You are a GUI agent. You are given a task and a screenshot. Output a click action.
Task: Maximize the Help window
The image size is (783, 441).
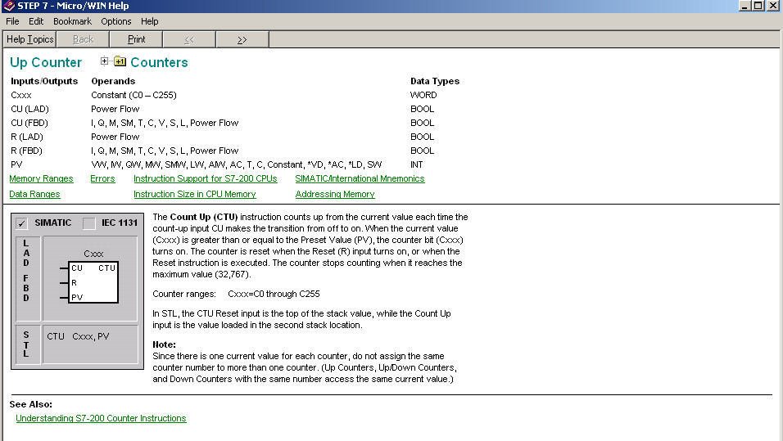(x=758, y=6)
